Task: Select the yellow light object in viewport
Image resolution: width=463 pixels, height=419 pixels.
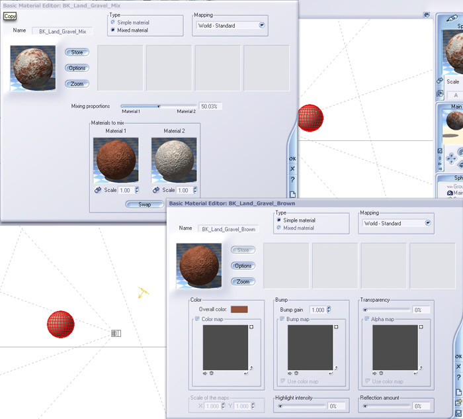Action: [x=144, y=293]
